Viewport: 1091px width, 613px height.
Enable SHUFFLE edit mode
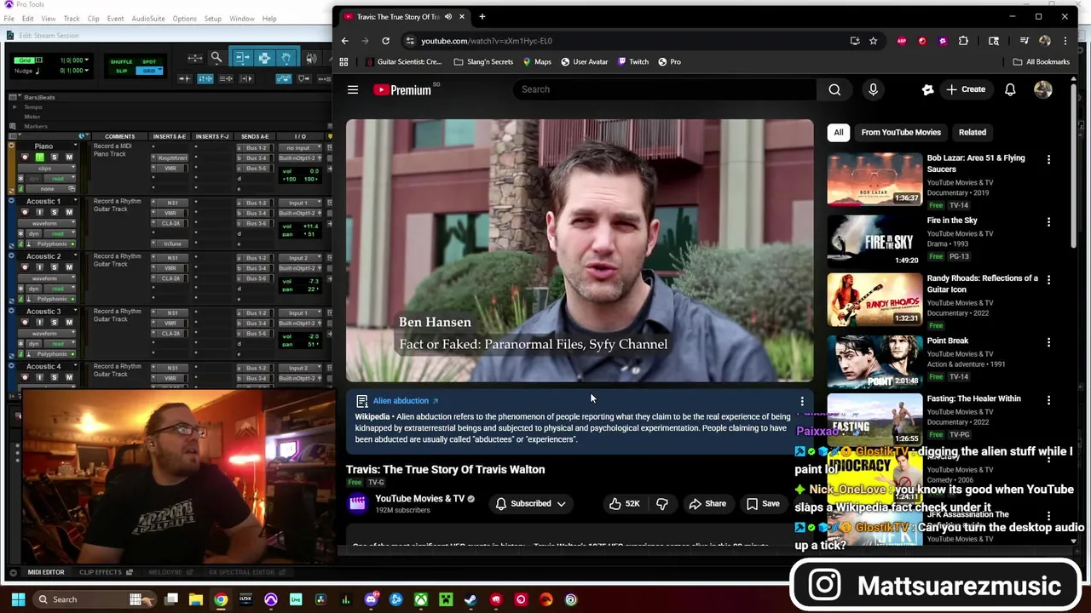[121, 62]
